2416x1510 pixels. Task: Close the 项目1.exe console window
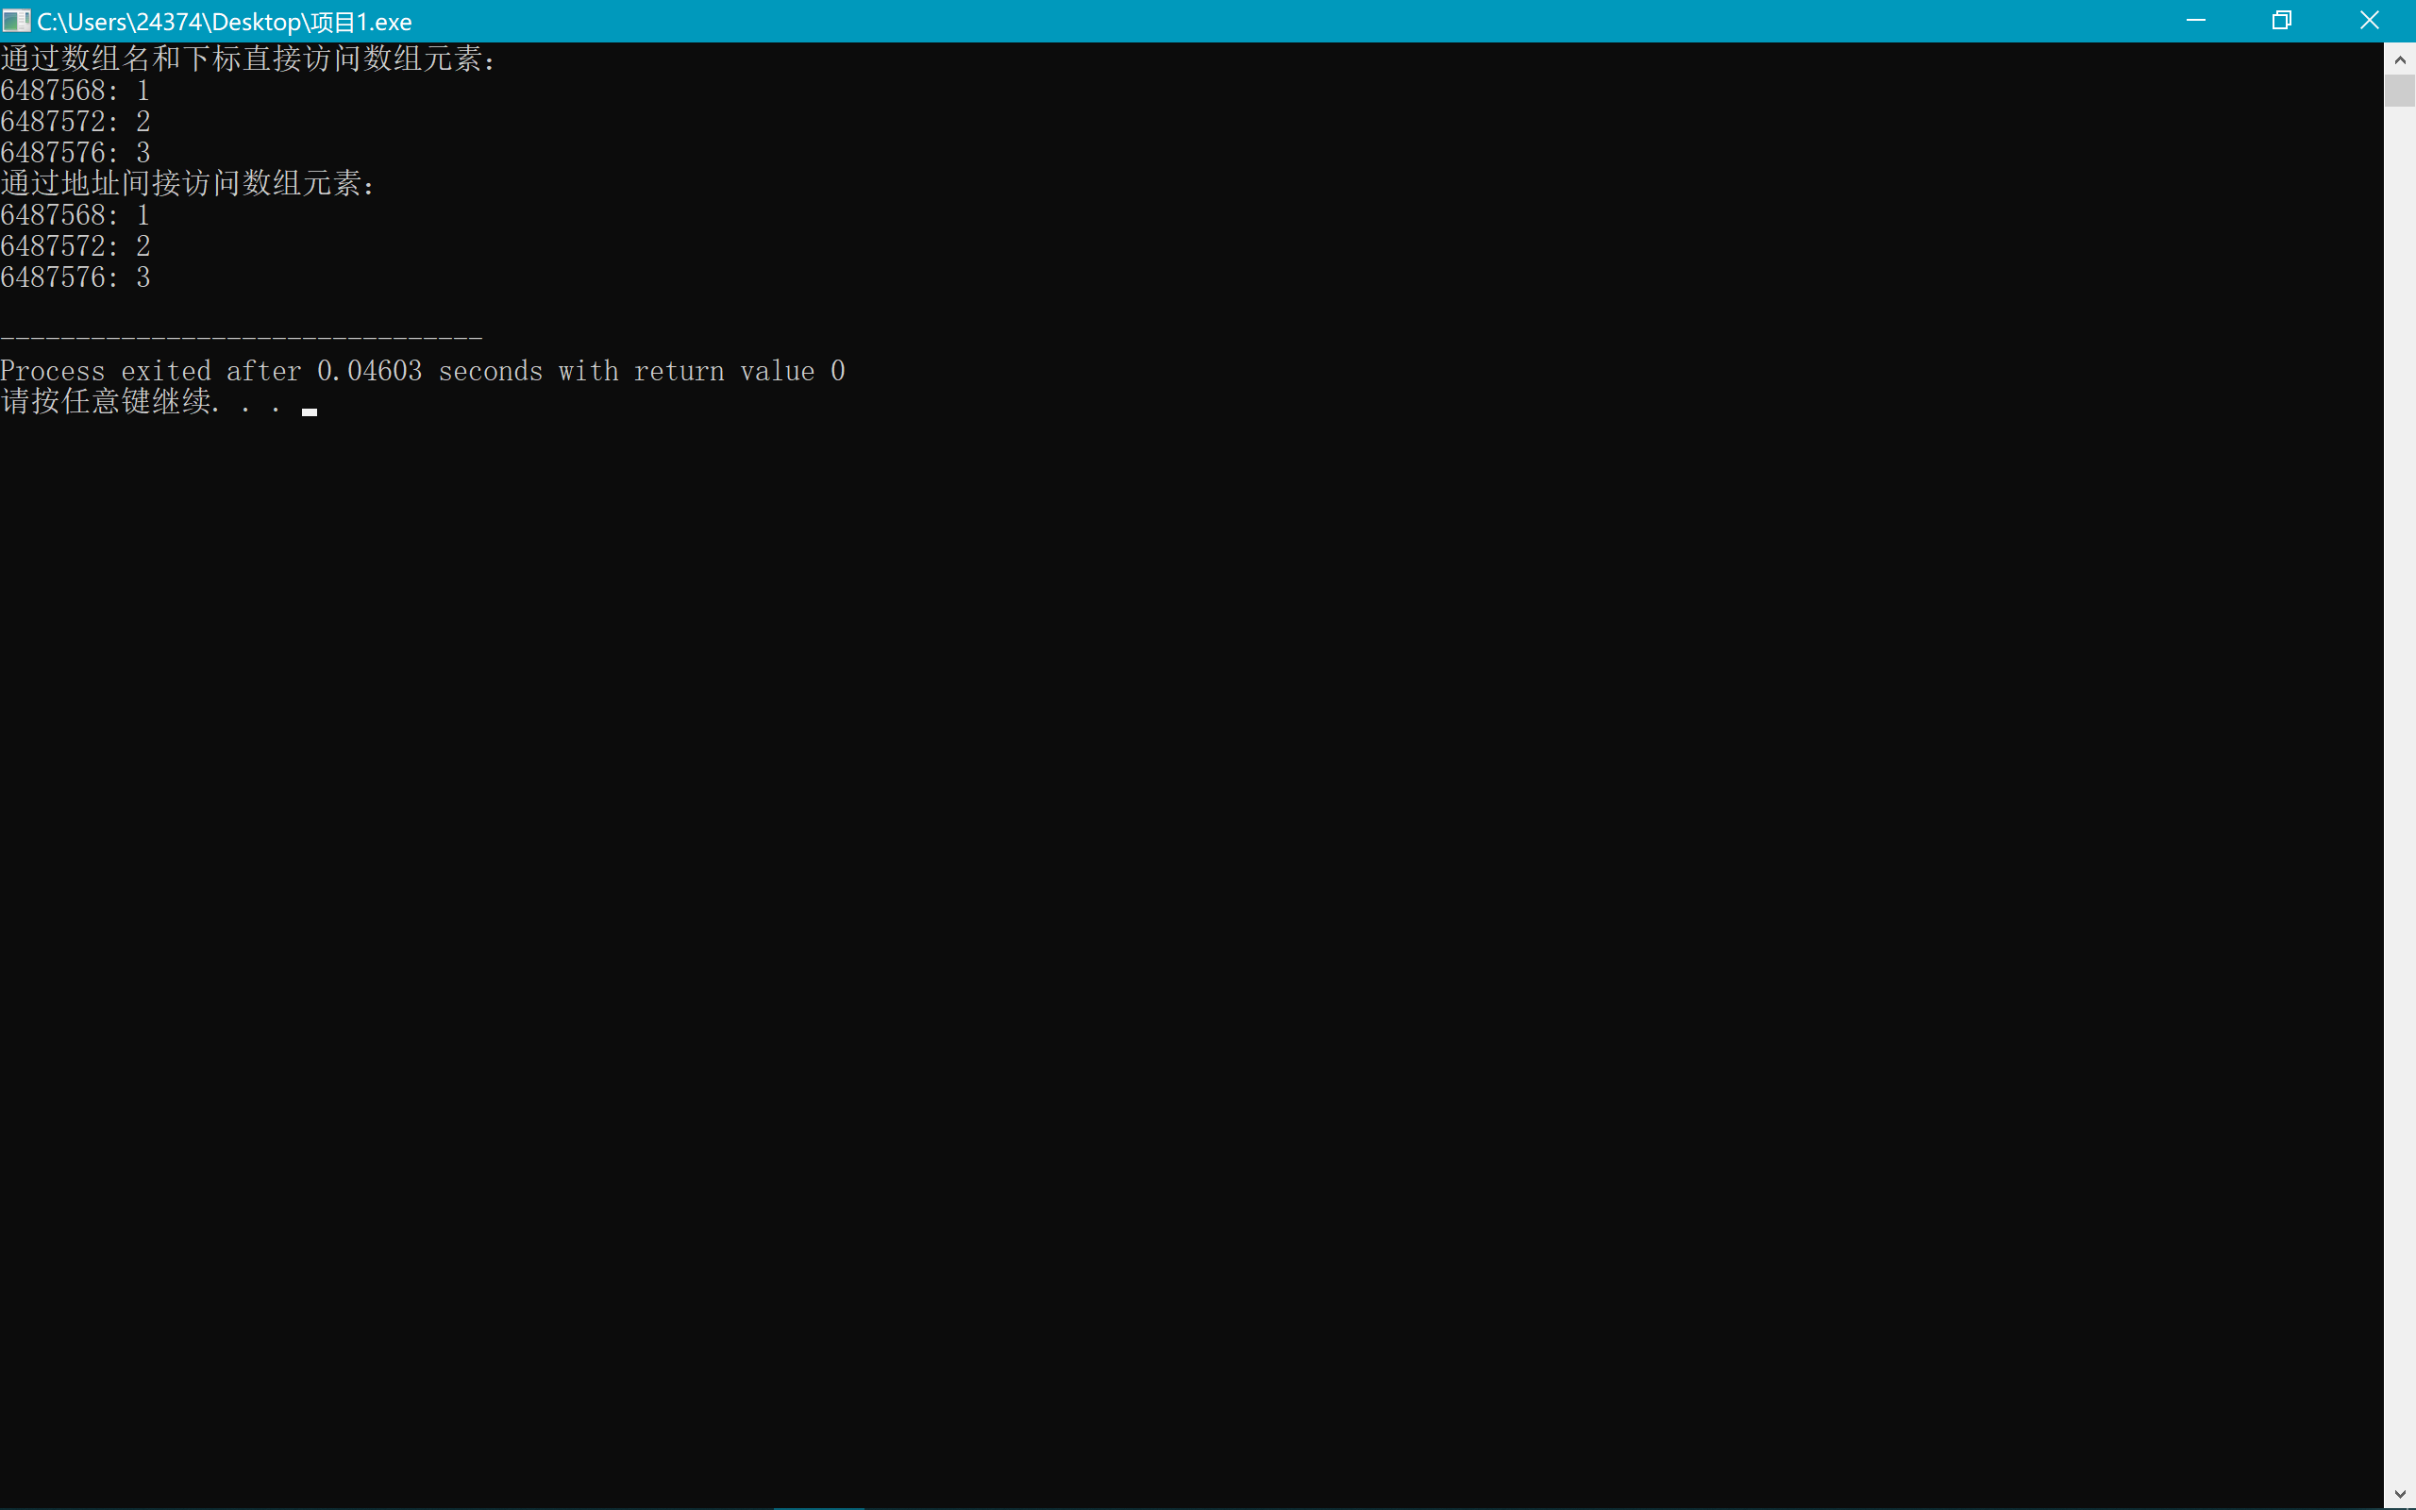[2369, 21]
